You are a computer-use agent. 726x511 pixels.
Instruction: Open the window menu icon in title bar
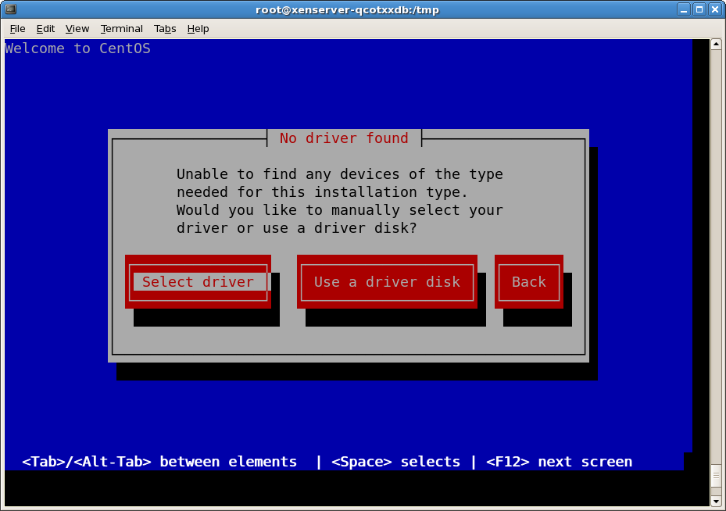[x=11, y=9]
